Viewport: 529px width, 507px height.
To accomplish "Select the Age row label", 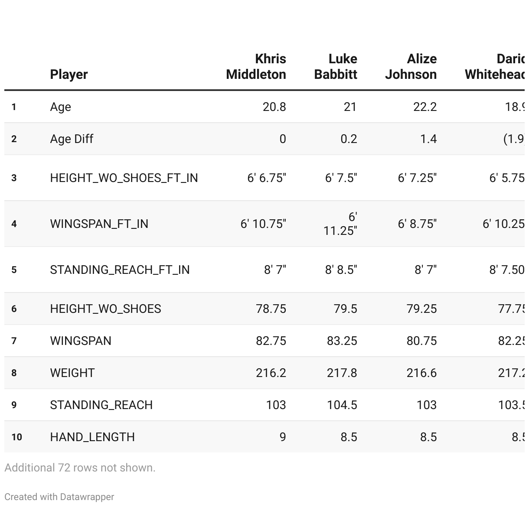I will point(61,107).
